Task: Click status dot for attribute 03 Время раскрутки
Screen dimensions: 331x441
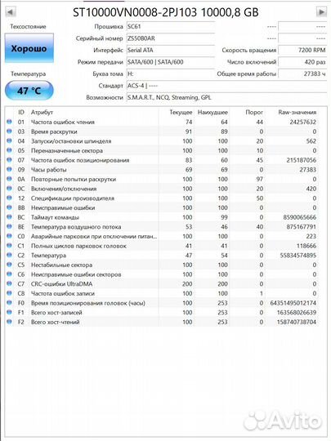Action: tap(9, 131)
